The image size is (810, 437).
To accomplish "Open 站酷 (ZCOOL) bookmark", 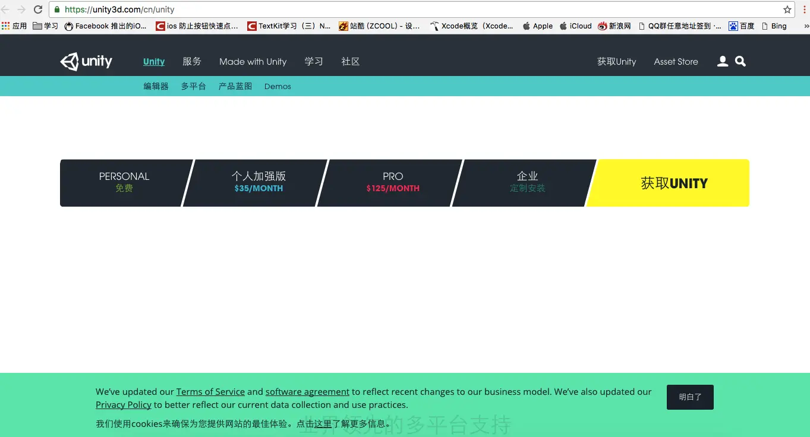I will click(379, 26).
